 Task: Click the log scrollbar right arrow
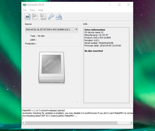[x=131, y=123]
